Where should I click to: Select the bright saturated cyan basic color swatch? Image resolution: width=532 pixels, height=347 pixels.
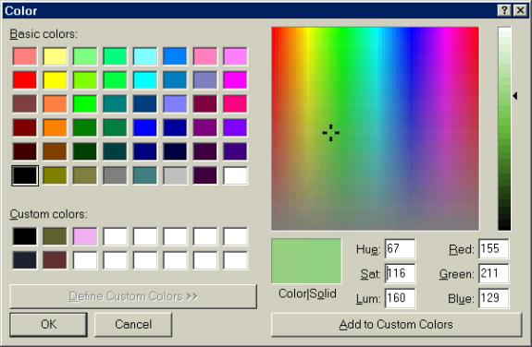coord(145,80)
